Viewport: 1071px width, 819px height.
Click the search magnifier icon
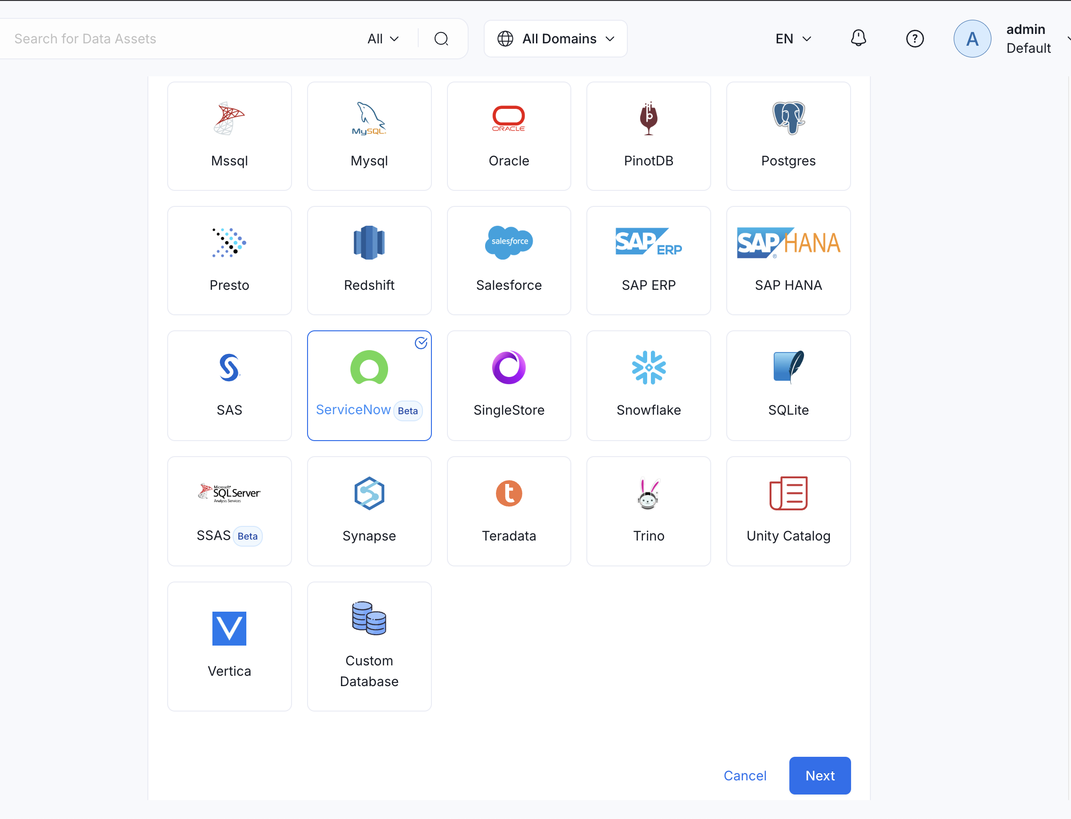click(x=441, y=39)
